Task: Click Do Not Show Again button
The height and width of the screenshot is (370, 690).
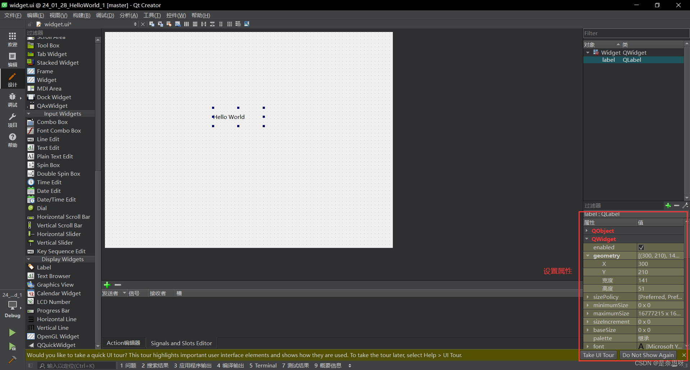Action: (648, 355)
